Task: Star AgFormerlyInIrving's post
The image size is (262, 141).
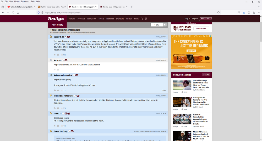Action: [62, 90]
